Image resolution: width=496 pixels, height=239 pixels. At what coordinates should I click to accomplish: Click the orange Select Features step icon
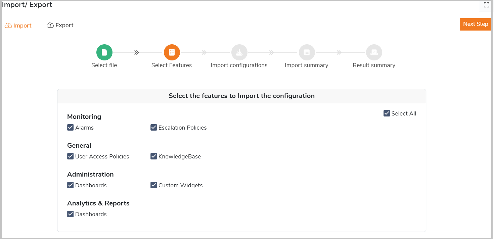click(x=172, y=52)
